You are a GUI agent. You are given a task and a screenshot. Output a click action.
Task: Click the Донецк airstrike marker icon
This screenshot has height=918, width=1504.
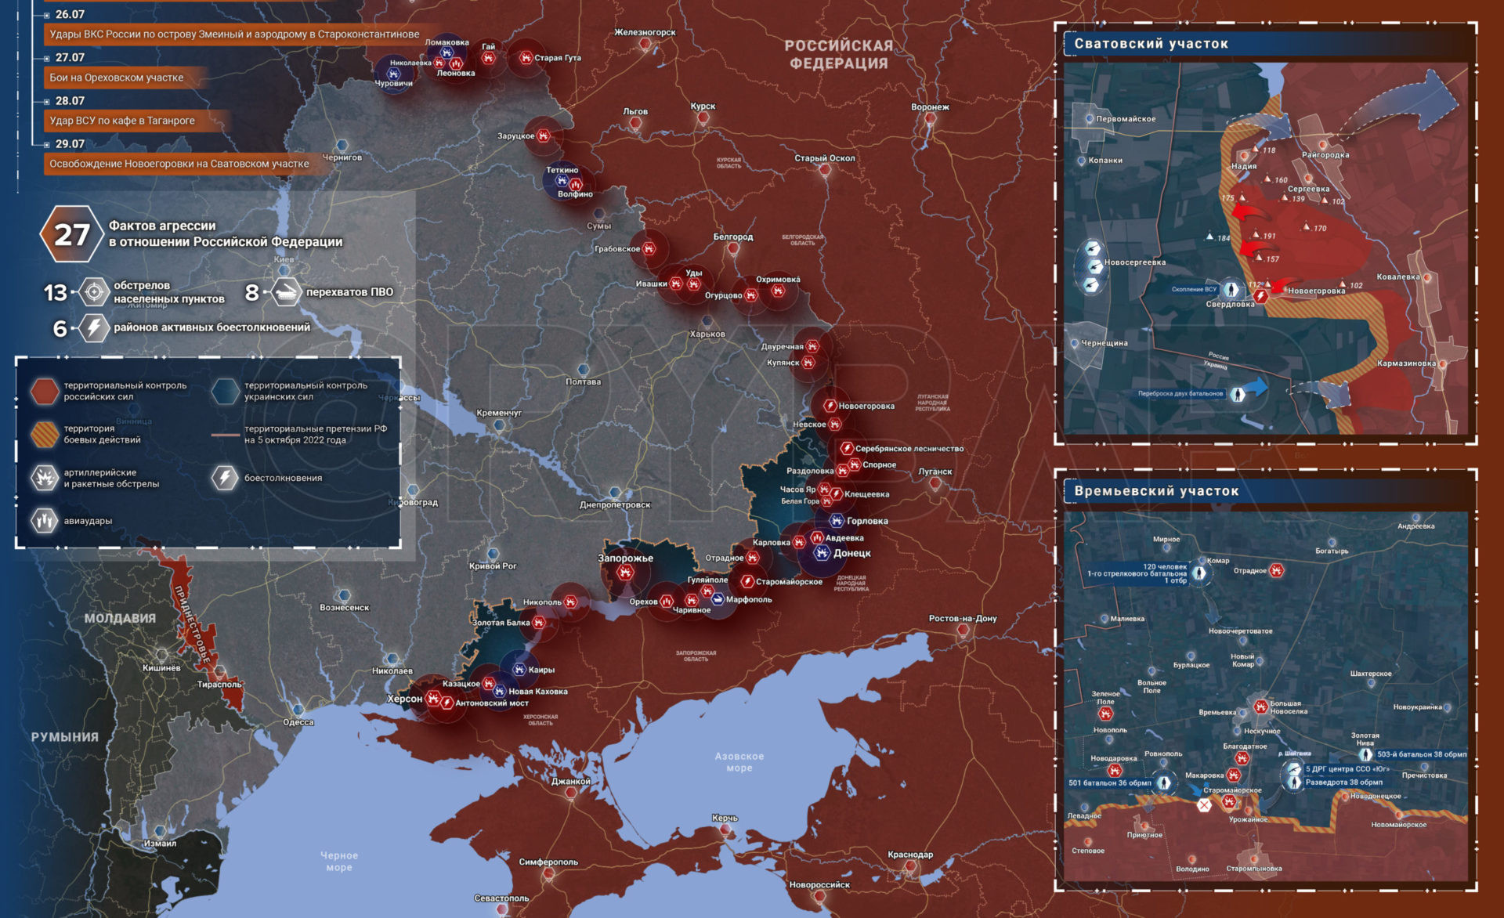point(821,553)
